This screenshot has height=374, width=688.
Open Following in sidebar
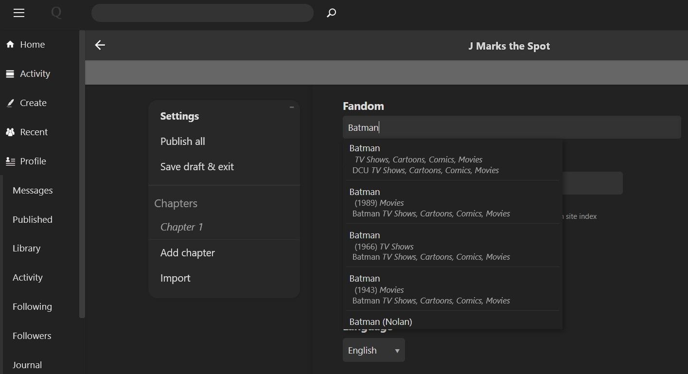(x=32, y=306)
